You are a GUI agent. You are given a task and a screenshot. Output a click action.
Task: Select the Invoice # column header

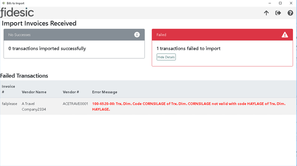coord(8,89)
